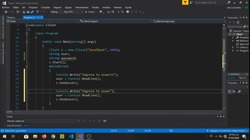Click the yellow notifications filter flag icon
This screenshot has height=140, width=250.
tap(185, 2)
